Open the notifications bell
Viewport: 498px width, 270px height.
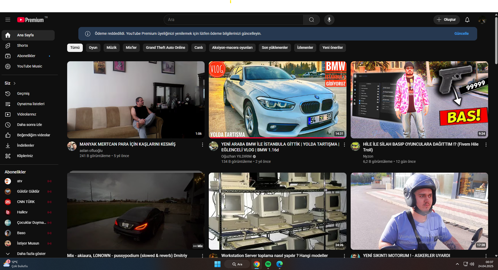[x=467, y=20]
